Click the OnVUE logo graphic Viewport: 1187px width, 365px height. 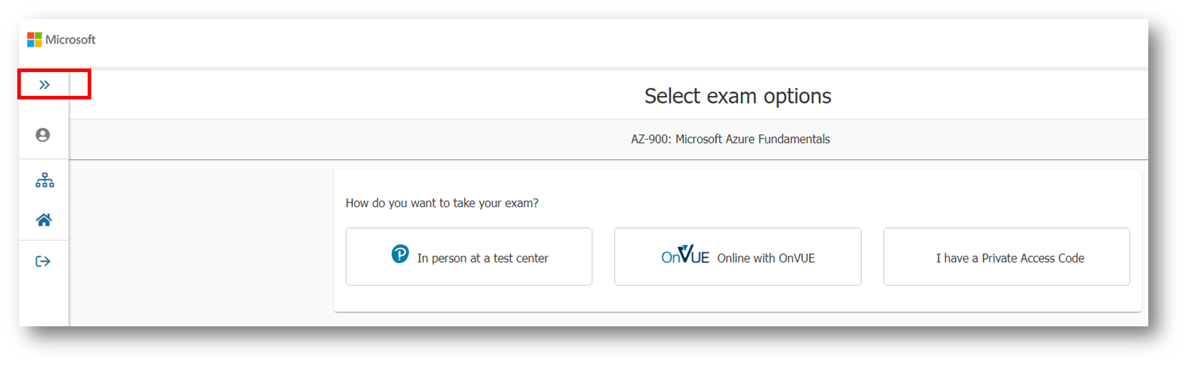pos(685,255)
